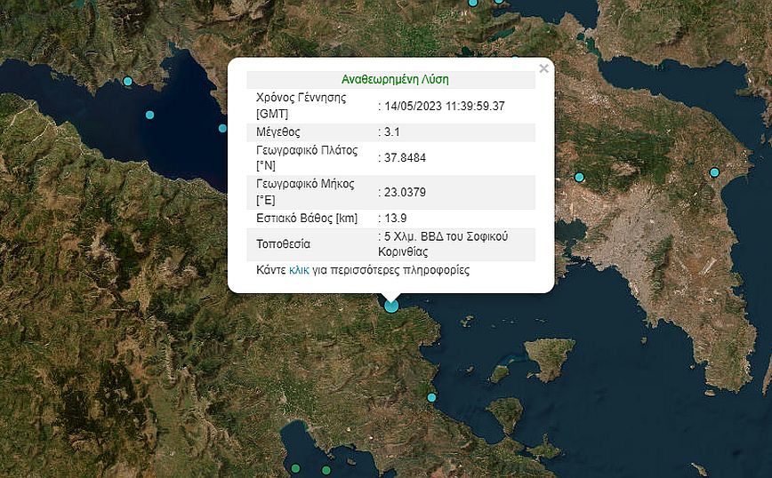Close the earthquake info popup
The width and height of the screenshot is (772, 478).
pos(543,68)
